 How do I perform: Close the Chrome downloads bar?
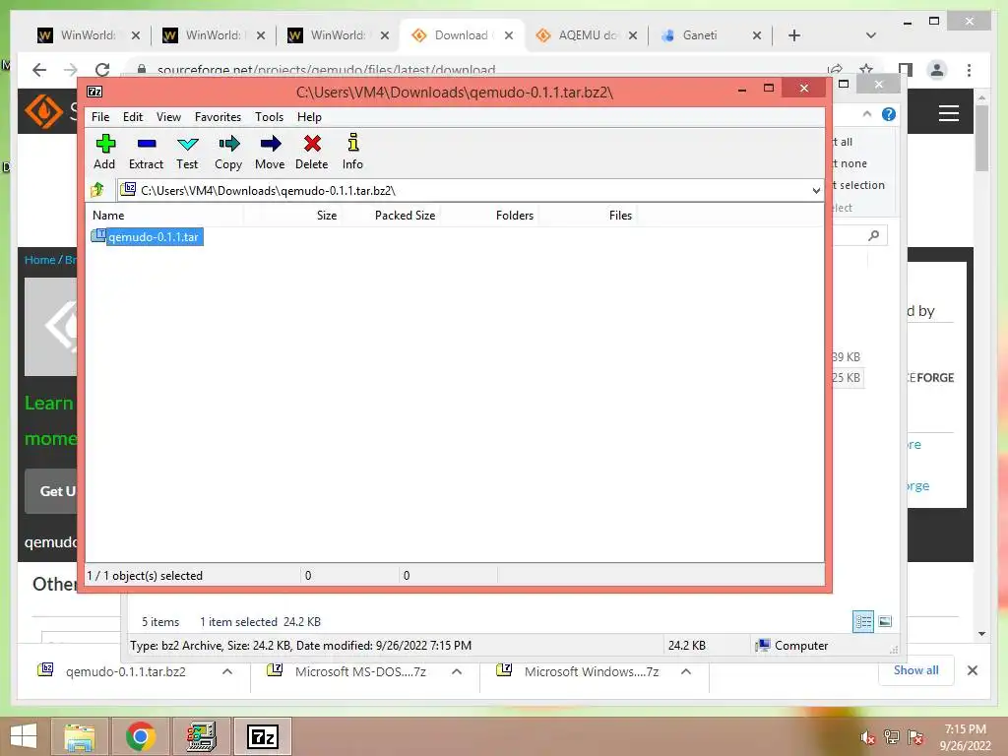click(973, 670)
